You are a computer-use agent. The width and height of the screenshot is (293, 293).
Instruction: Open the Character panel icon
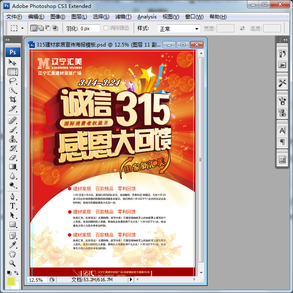pyautogui.click(x=282, y=130)
